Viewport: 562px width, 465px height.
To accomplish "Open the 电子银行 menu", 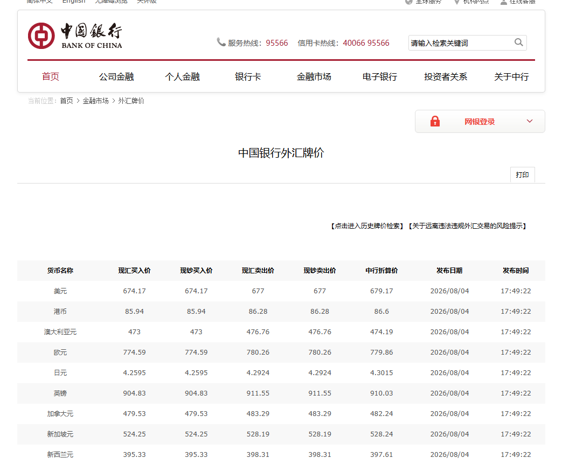I will coord(380,76).
